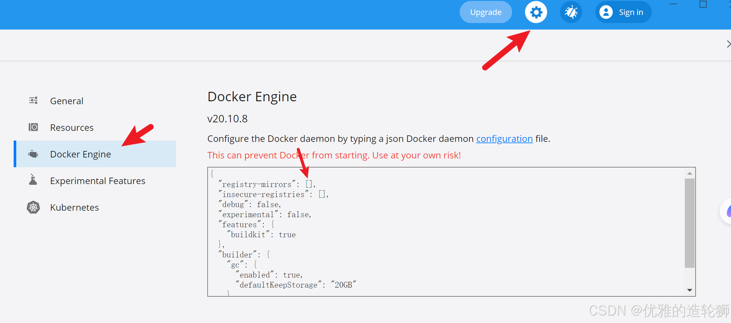
Task: Open the Kubernetes settings section
Action: [x=74, y=207]
